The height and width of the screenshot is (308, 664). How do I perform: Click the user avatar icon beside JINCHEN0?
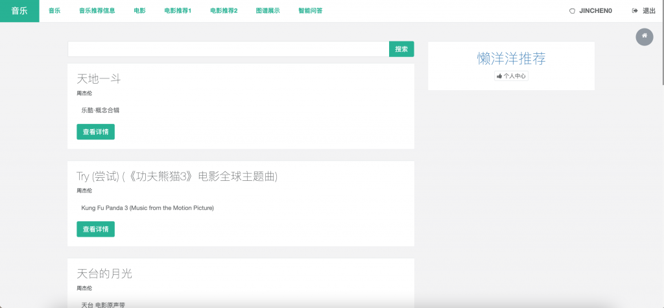click(x=572, y=11)
